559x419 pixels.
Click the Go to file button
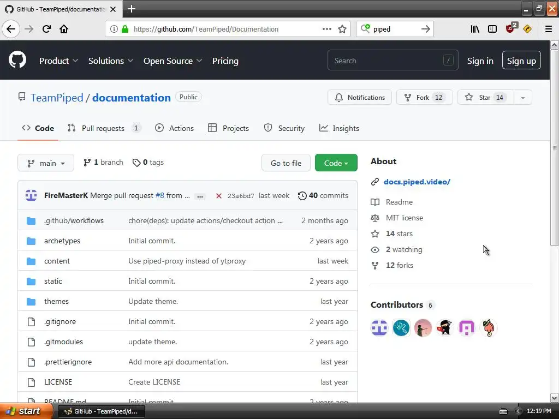point(286,163)
